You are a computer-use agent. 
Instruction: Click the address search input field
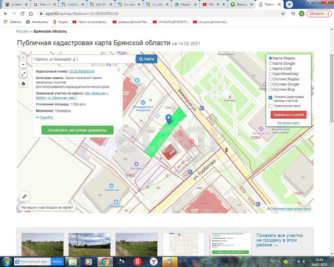pyautogui.click(x=83, y=59)
